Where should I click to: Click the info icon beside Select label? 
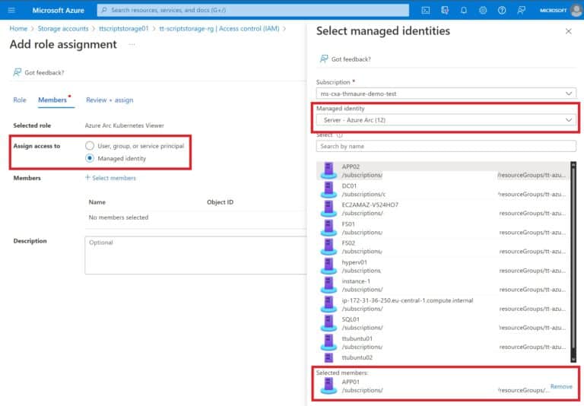coord(339,135)
